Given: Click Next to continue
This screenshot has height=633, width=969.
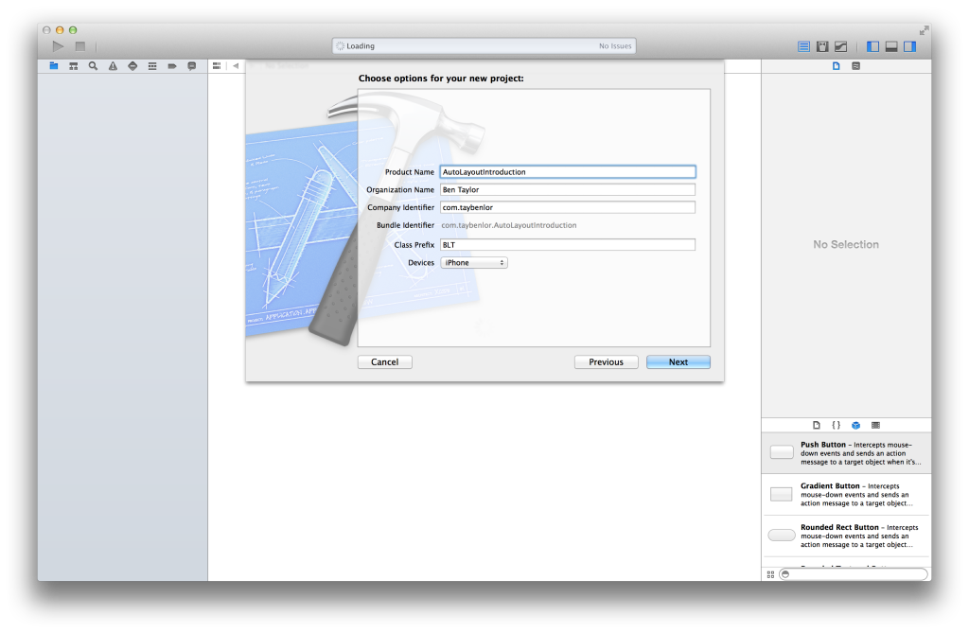Looking at the screenshot, I should [678, 362].
